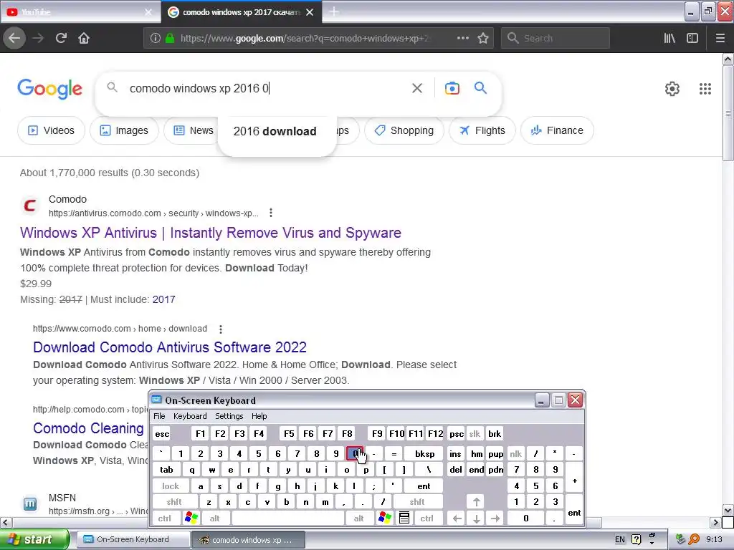Viewport: 734px width, 550px height.
Task: Click the left Windows key on on-screen keyboard
Action: click(x=191, y=518)
